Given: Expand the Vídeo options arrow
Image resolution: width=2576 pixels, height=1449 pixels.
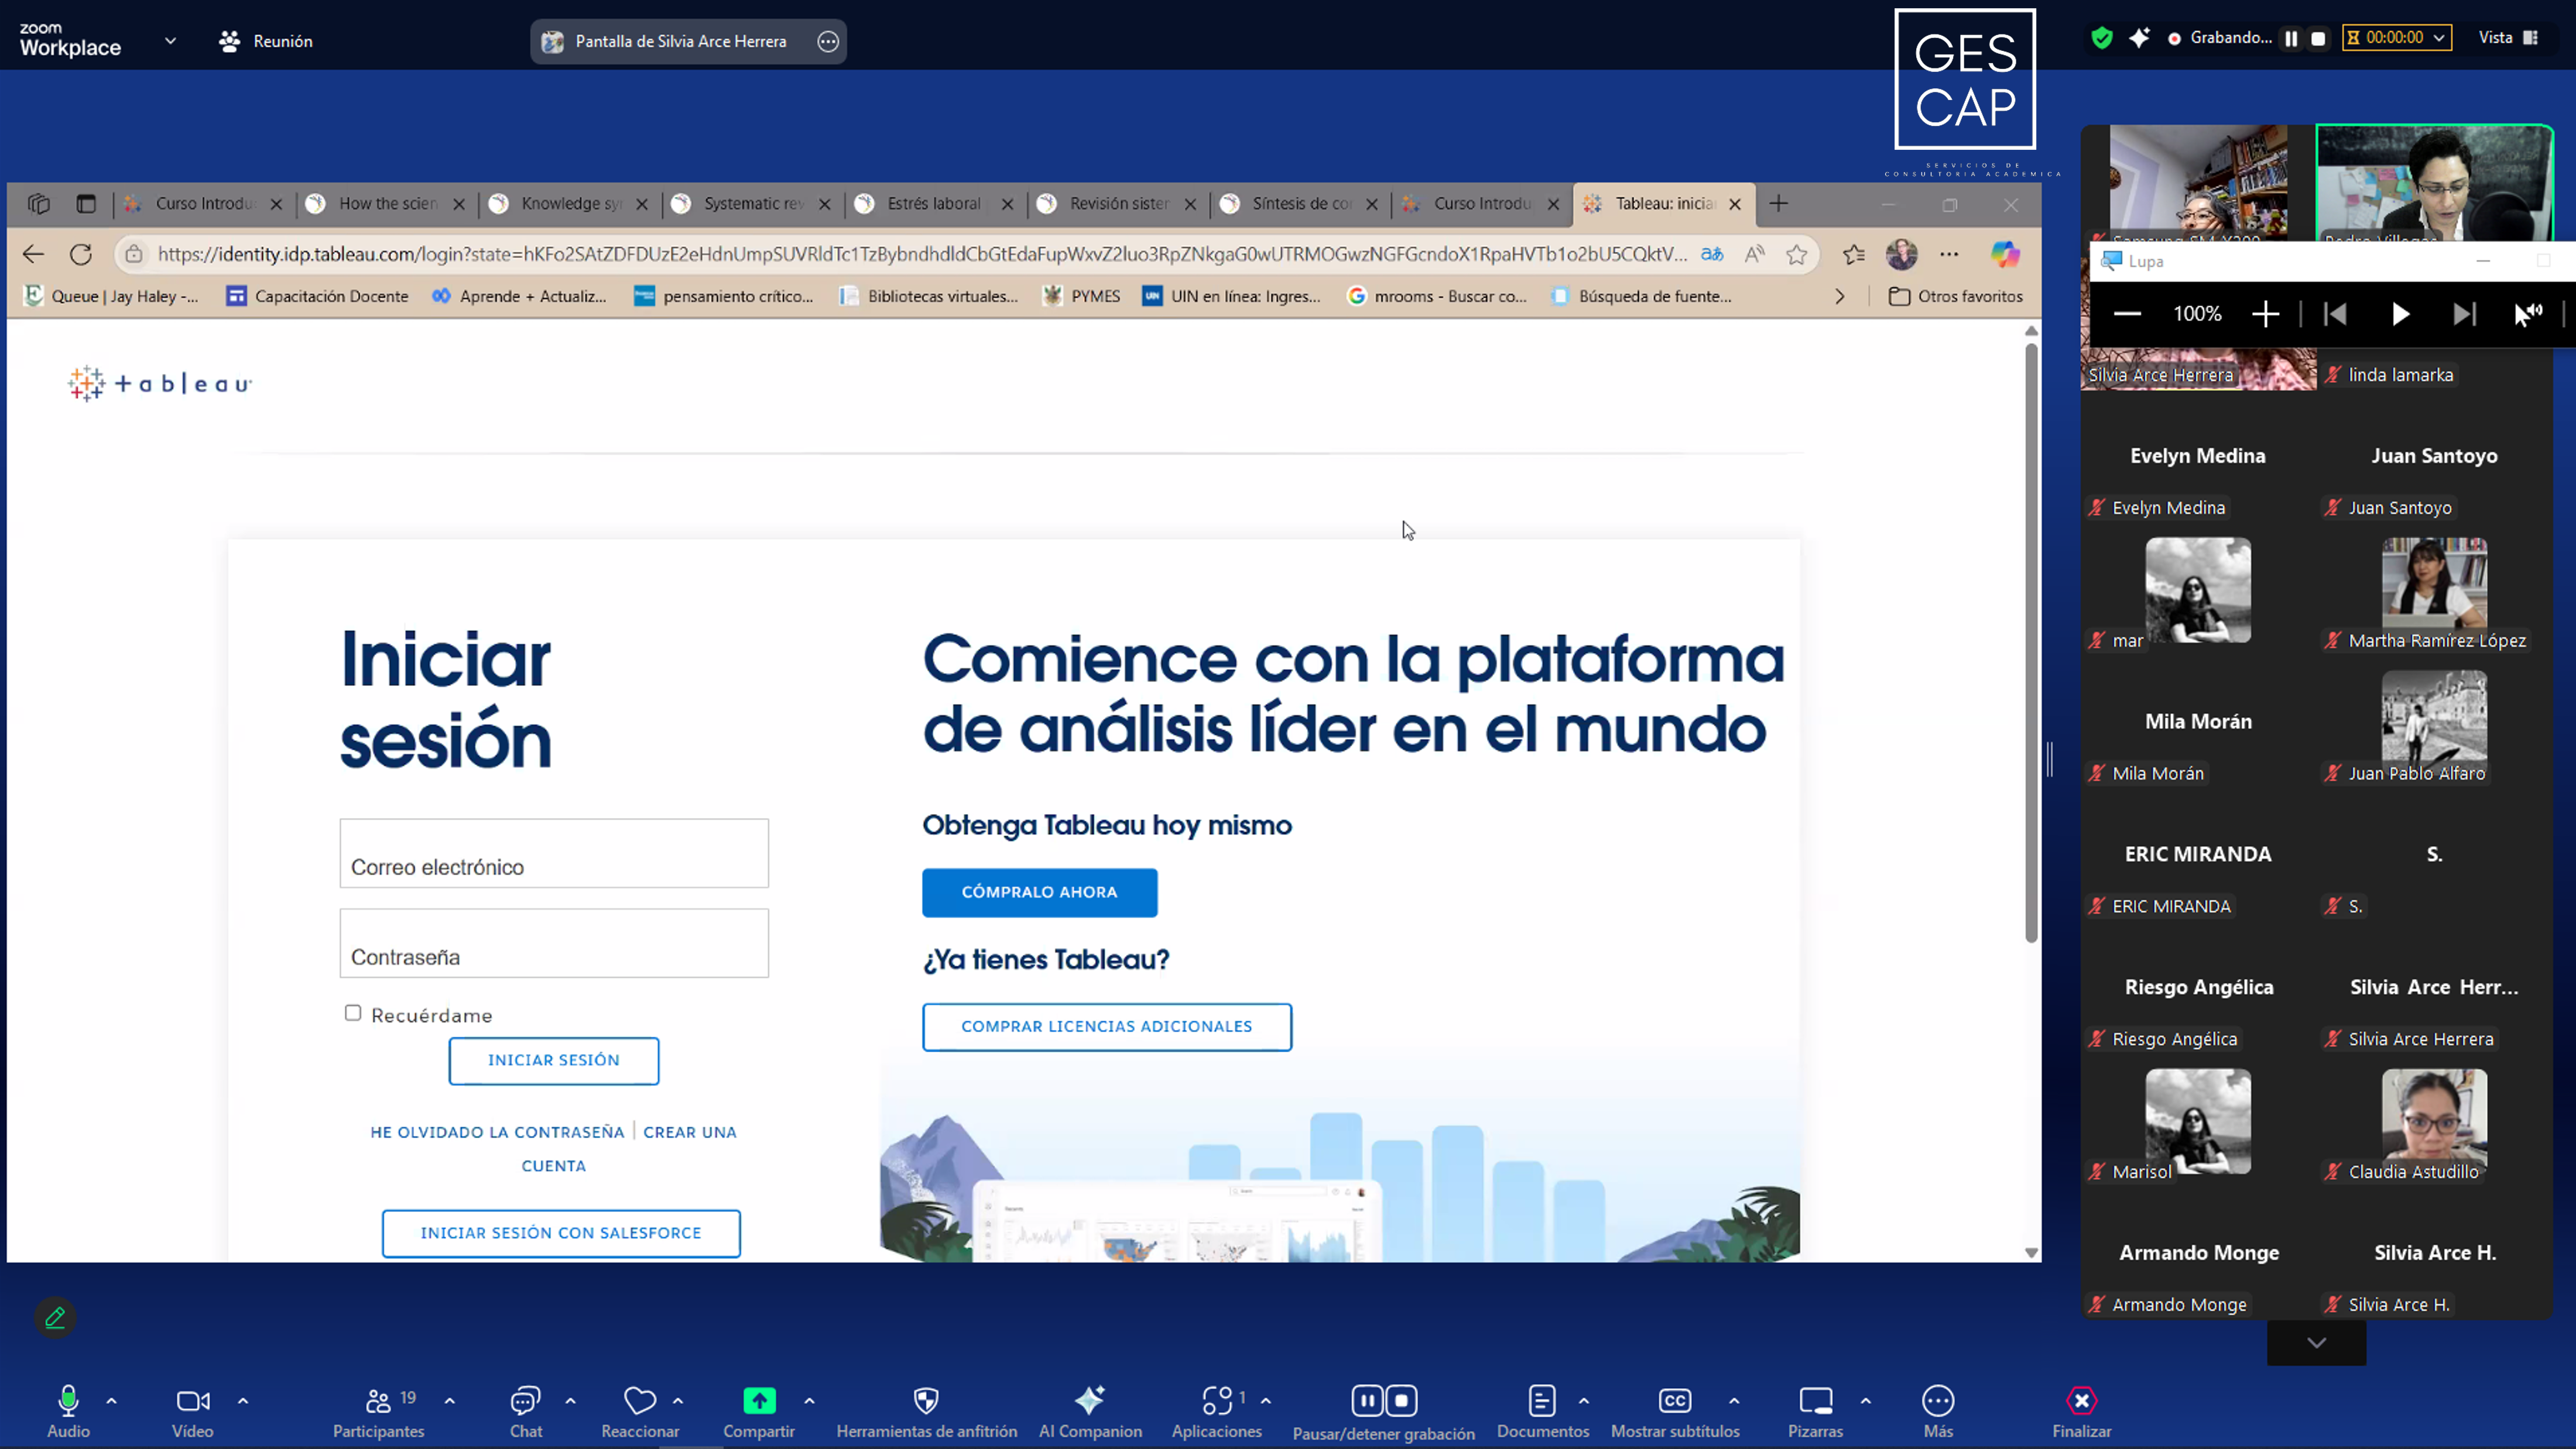Looking at the screenshot, I should tap(243, 1401).
